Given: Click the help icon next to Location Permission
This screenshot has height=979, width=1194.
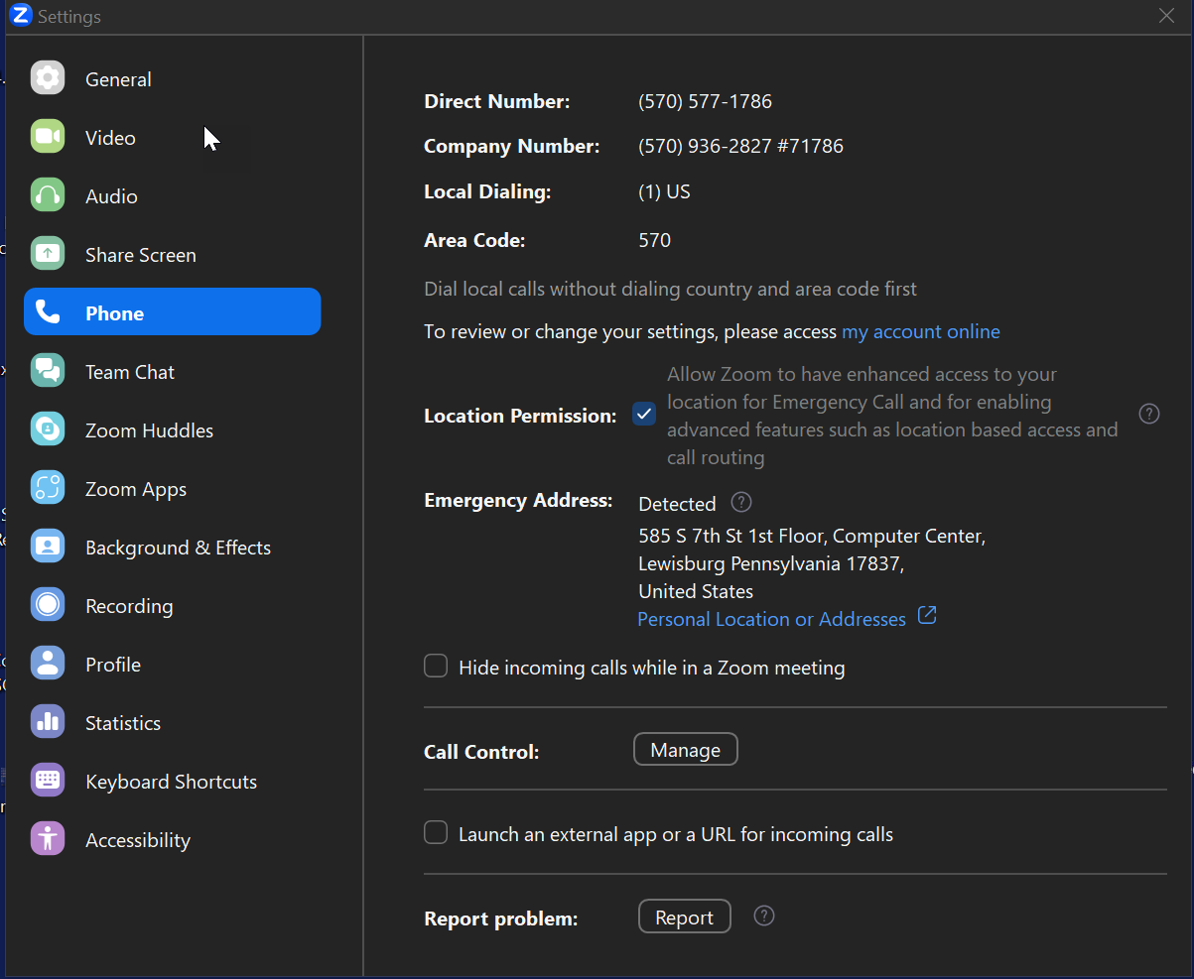Looking at the screenshot, I should pyautogui.click(x=1149, y=414).
